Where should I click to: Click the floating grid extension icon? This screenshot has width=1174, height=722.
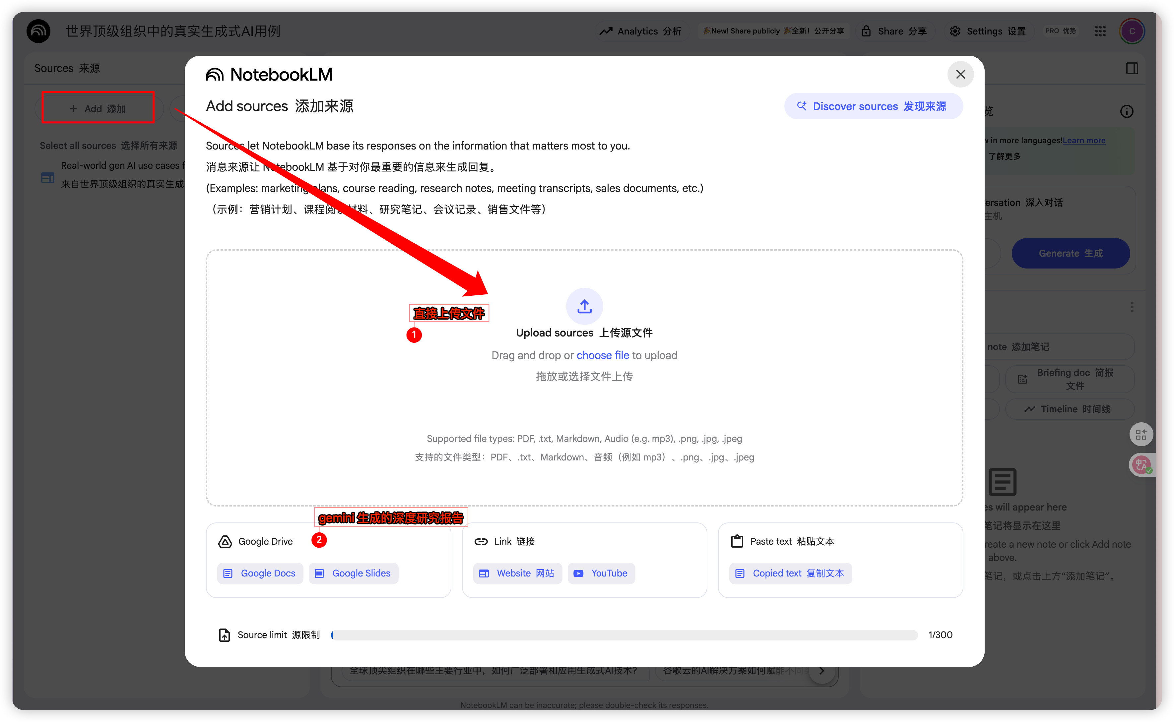tap(1141, 435)
